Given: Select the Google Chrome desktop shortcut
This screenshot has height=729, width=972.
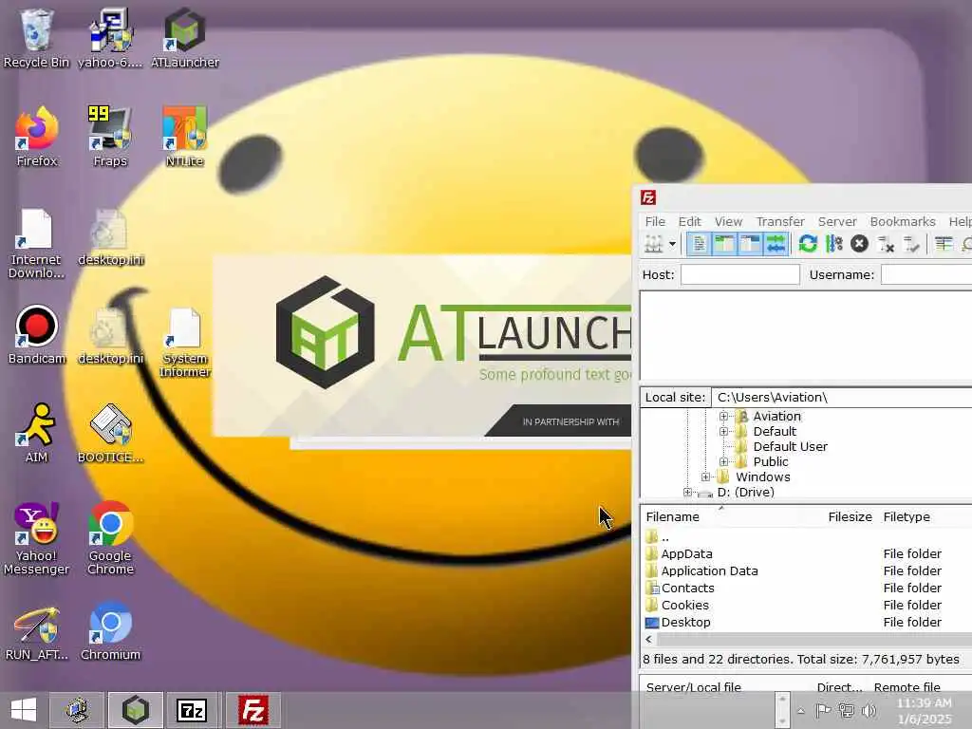Looking at the screenshot, I should click(110, 538).
